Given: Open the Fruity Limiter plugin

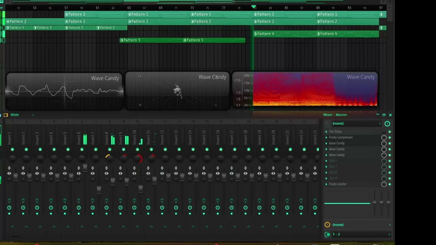Looking at the screenshot, I should 338,184.
